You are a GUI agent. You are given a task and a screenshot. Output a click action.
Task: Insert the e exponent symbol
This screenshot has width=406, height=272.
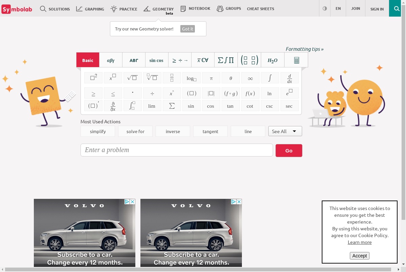point(290,93)
